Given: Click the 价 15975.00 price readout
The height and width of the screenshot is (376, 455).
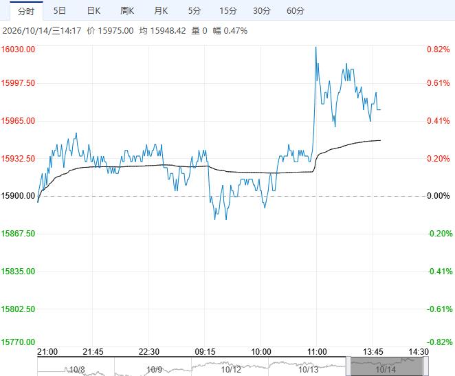Looking at the screenshot, I should (x=110, y=31).
